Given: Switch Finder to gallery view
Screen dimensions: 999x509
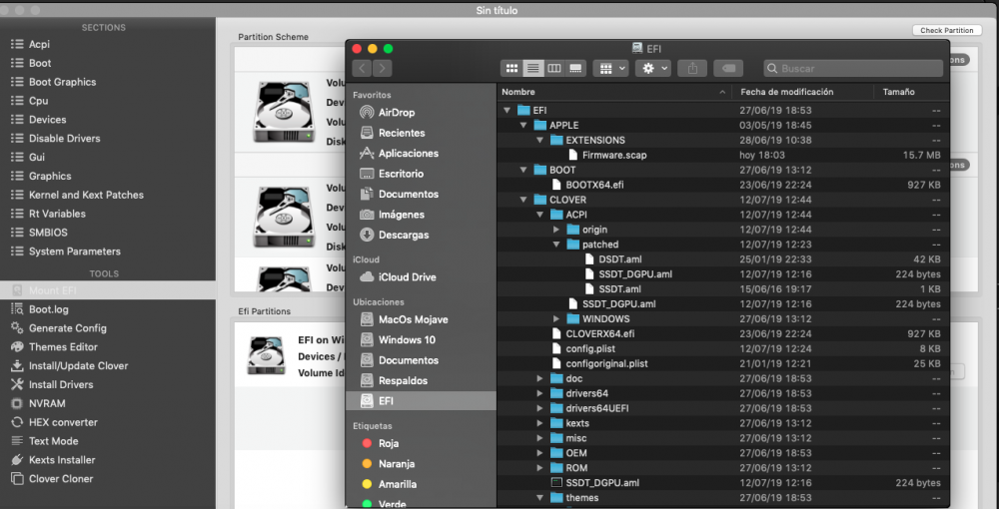Looking at the screenshot, I should [575, 68].
